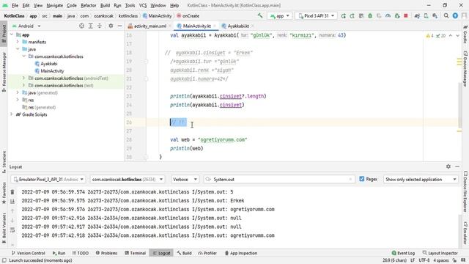Open Project panel settings gear
Screen dimensions: 469x264
[x=111, y=26]
